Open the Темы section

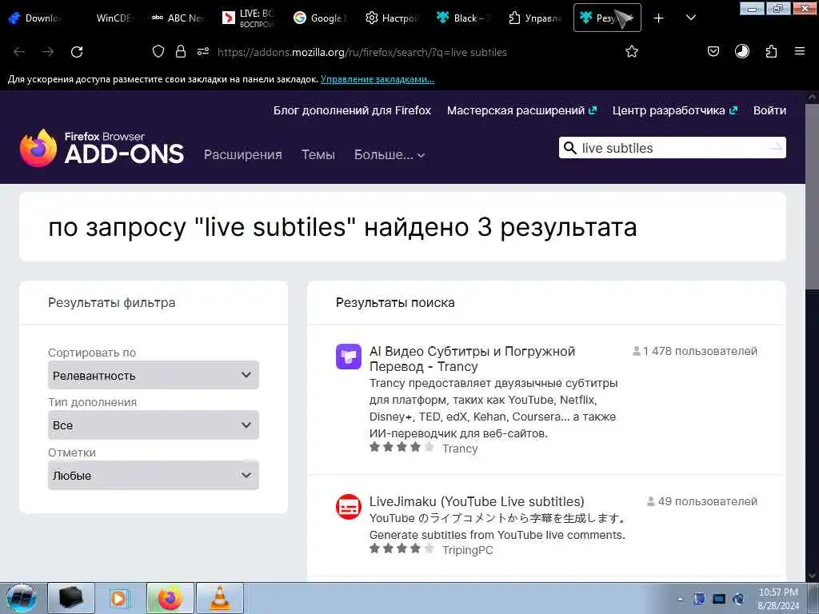click(318, 154)
